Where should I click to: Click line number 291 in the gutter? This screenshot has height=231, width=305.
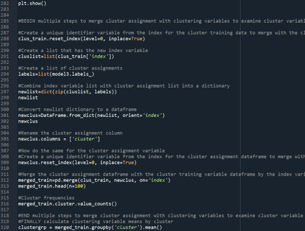5,56
